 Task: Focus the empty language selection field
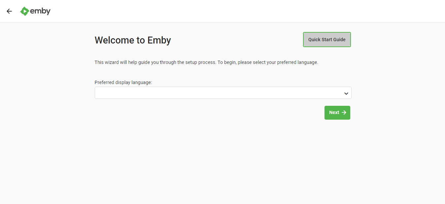coord(218,93)
